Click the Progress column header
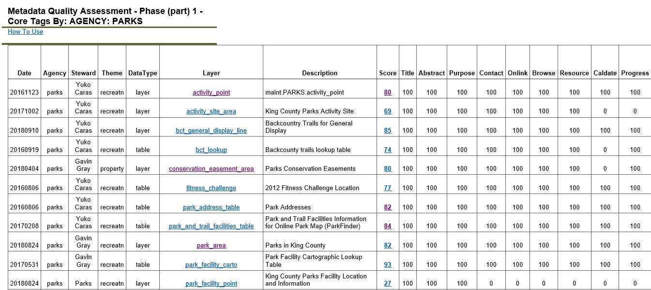This screenshot has height=290, width=651. pos(635,73)
